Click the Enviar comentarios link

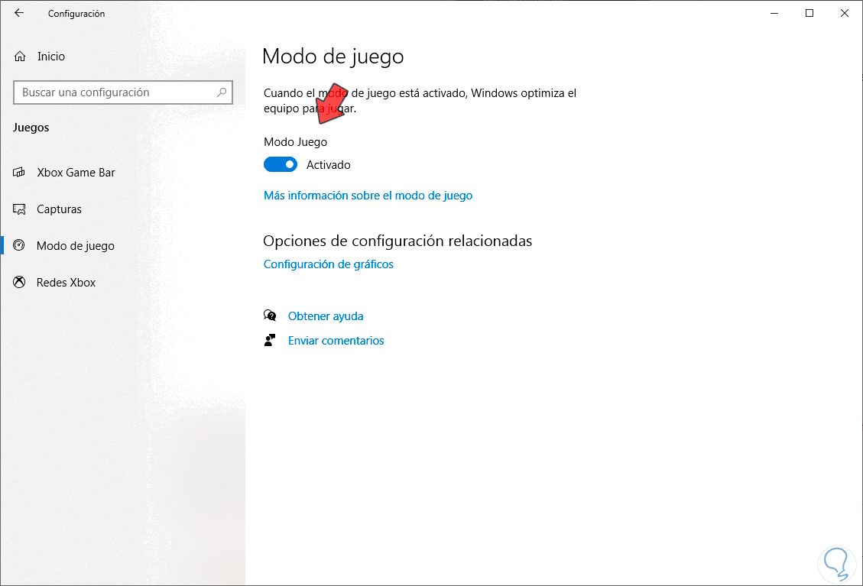coord(336,341)
